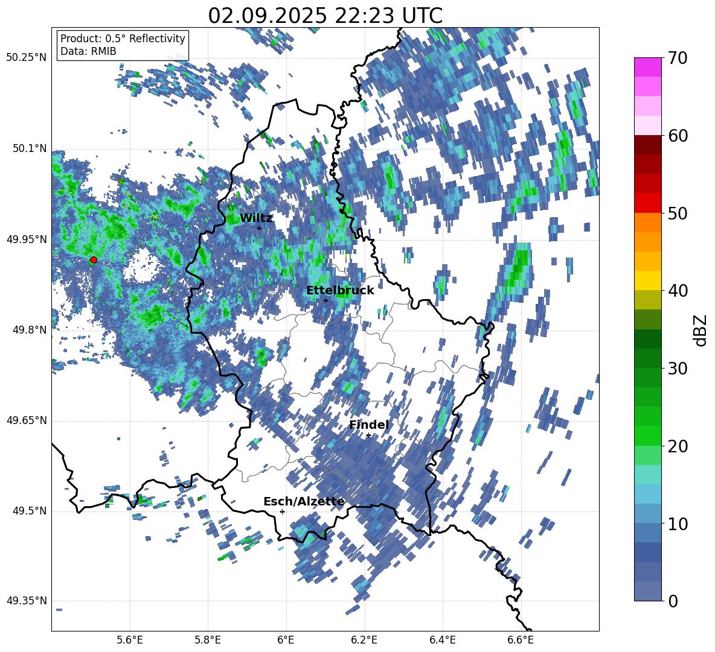Click the 49.95°N latitude label
This screenshot has width=715, height=652.
click(x=27, y=239)
